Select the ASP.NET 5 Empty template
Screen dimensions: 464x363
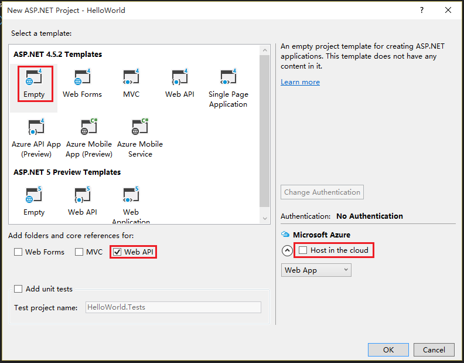(x=34, y=201)
